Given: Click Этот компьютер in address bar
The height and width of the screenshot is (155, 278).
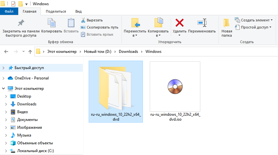Looking at the screenshot, I should click(x=62, y=52).
